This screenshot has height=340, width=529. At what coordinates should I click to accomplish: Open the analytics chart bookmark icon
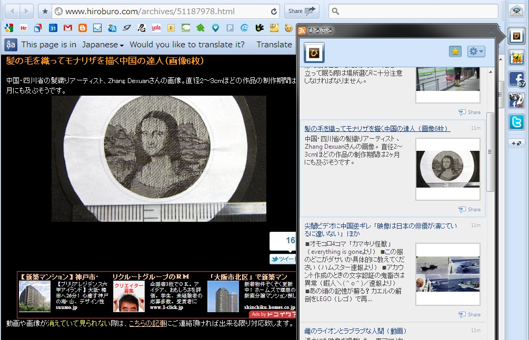pyautogui.click(x=97, y=28)
